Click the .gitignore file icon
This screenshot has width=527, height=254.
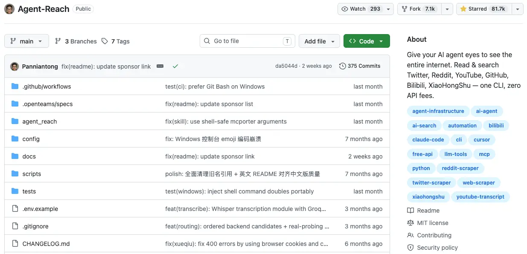(x=15, y=226)
